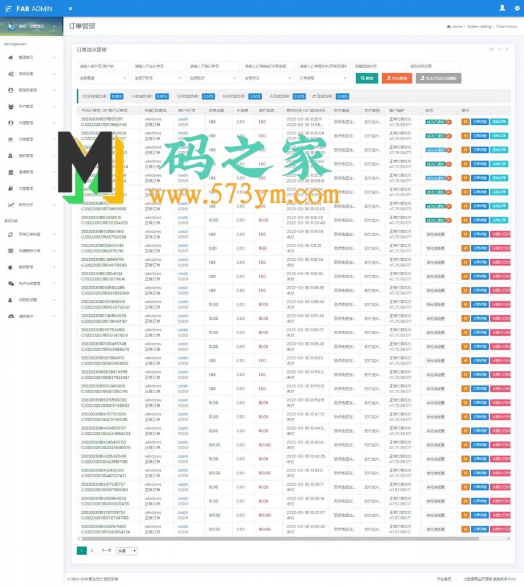
Task: Click the refresh icon beside 异常订单排查
Action: pos(10,234)
